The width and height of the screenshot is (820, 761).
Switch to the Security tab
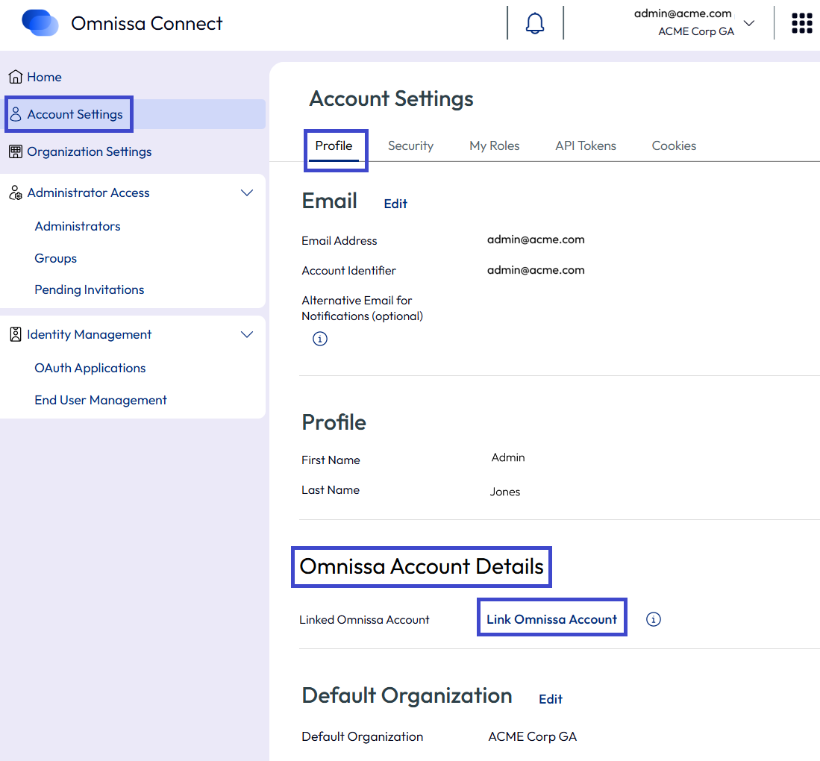(410, 146)
